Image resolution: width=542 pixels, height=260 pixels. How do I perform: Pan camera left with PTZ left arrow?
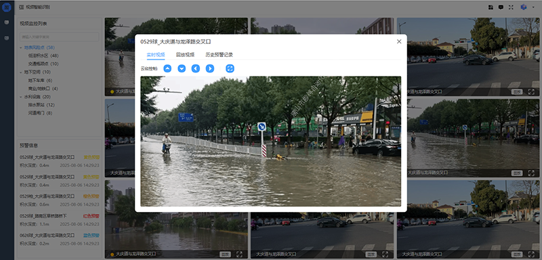point(196,68)
